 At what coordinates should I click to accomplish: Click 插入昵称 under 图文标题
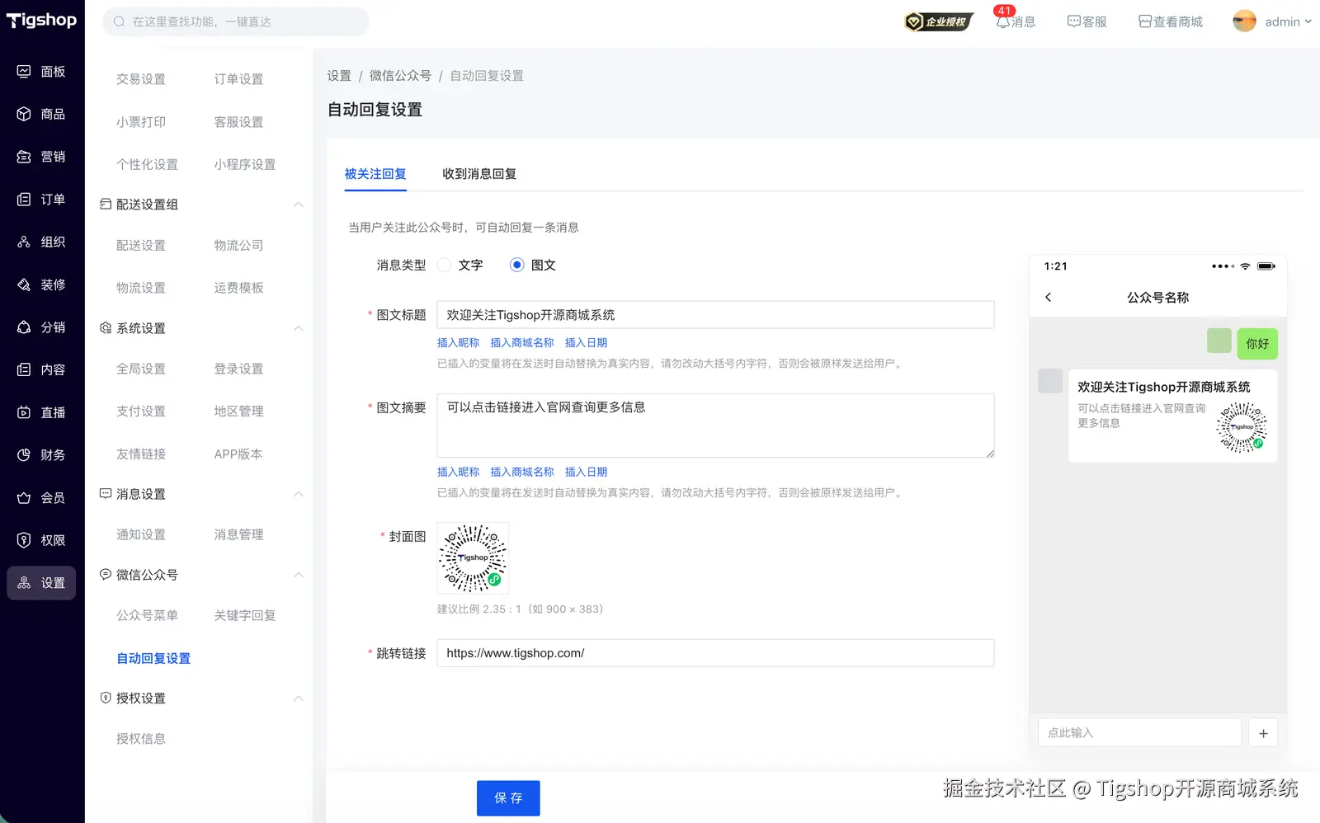[458, 343]
